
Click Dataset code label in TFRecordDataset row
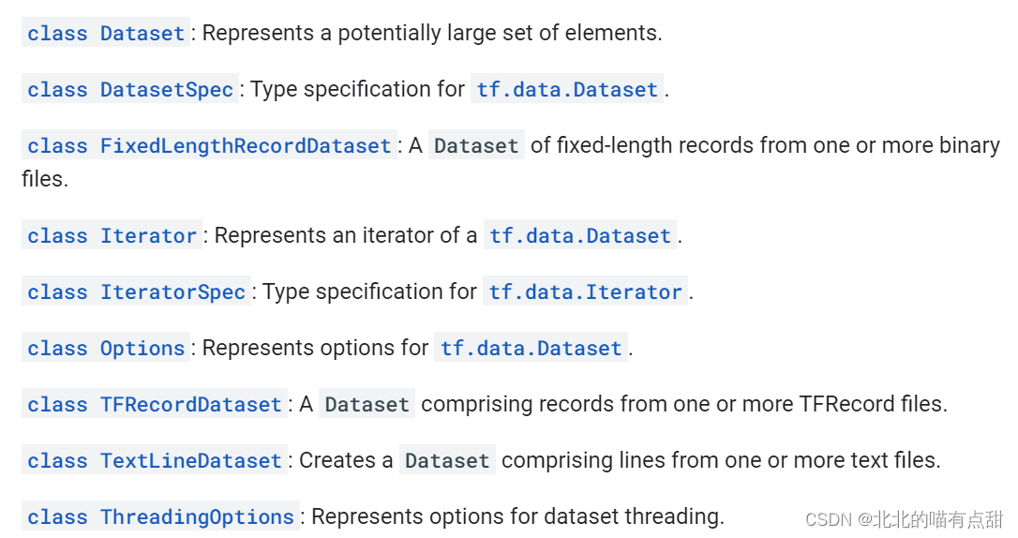[x=367, y=404]
